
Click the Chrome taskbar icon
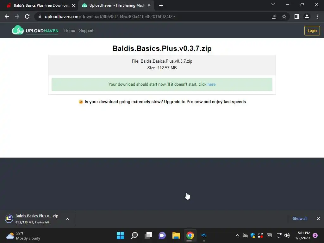tap(190, 235)
